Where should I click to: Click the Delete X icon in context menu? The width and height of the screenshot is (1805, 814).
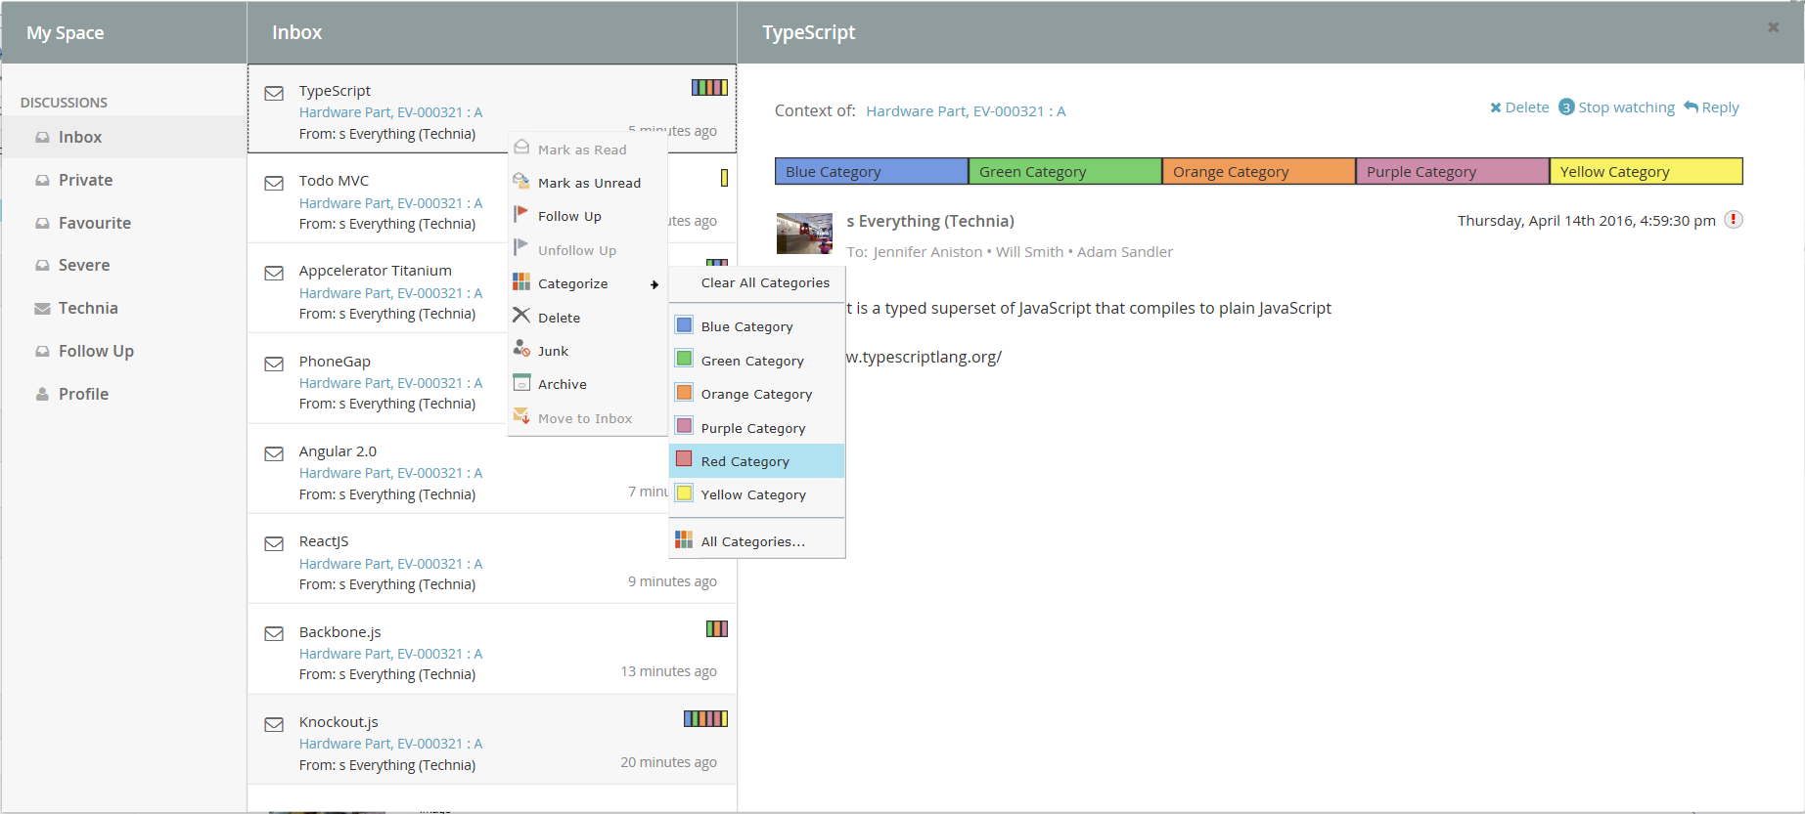coord(521,316)
